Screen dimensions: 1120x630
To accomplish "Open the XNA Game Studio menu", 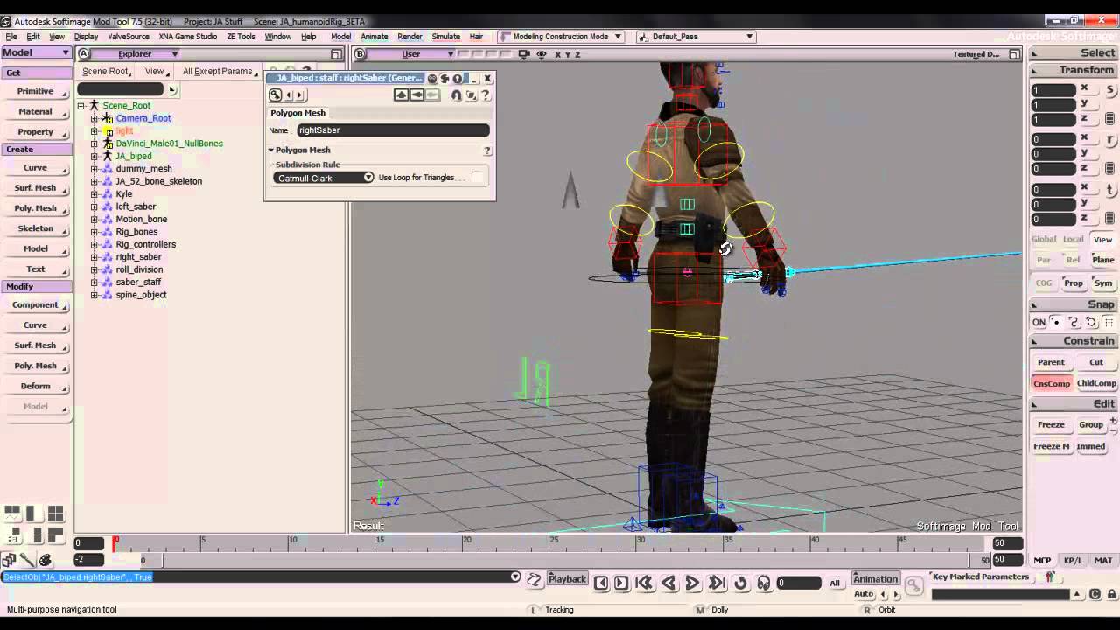I will [x=188, y=37].
